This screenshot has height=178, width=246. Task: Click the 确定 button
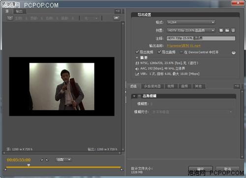point(200,169)
